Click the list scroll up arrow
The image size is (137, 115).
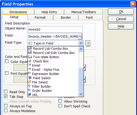tap(81, 49)
